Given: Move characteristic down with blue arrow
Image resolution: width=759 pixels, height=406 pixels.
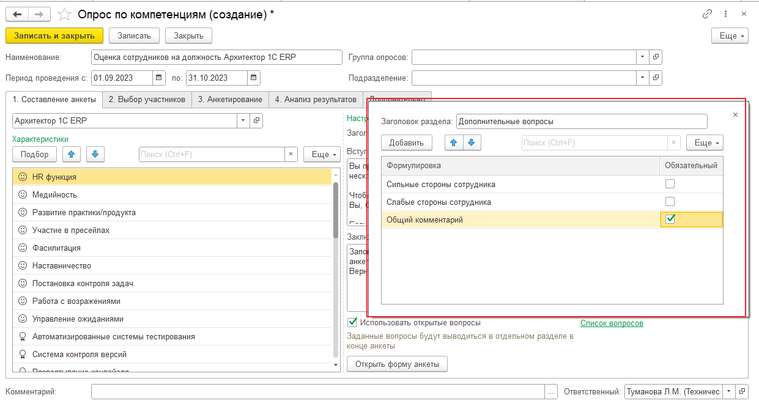Looking at the screenshot, I should (95, 154).
